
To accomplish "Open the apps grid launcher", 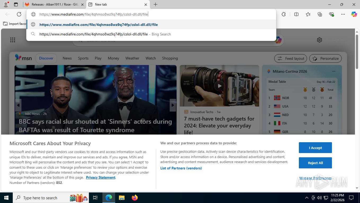I will point(13,40).
